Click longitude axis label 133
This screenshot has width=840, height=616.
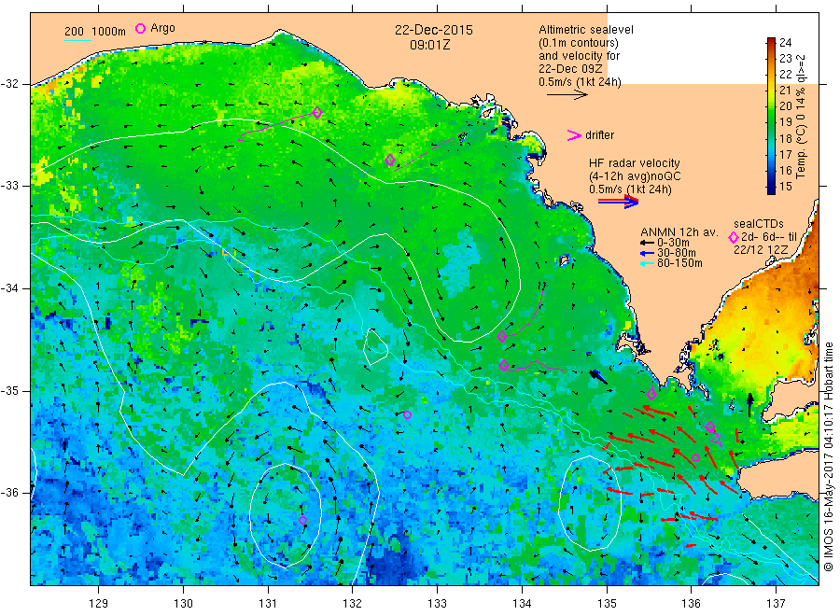437,604
